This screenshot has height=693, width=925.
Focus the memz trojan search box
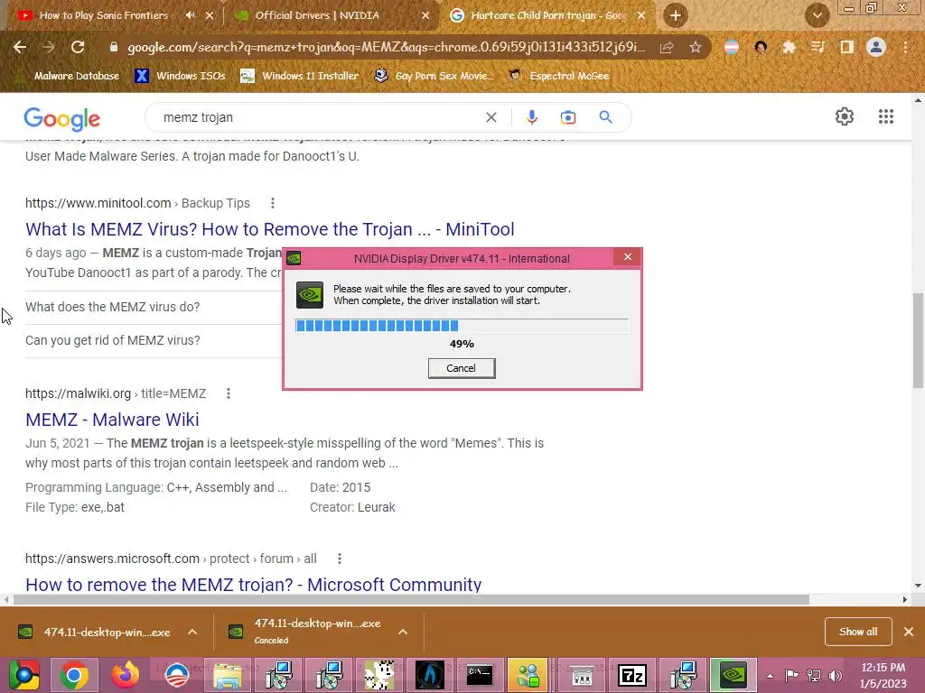[x=319, y=117]
